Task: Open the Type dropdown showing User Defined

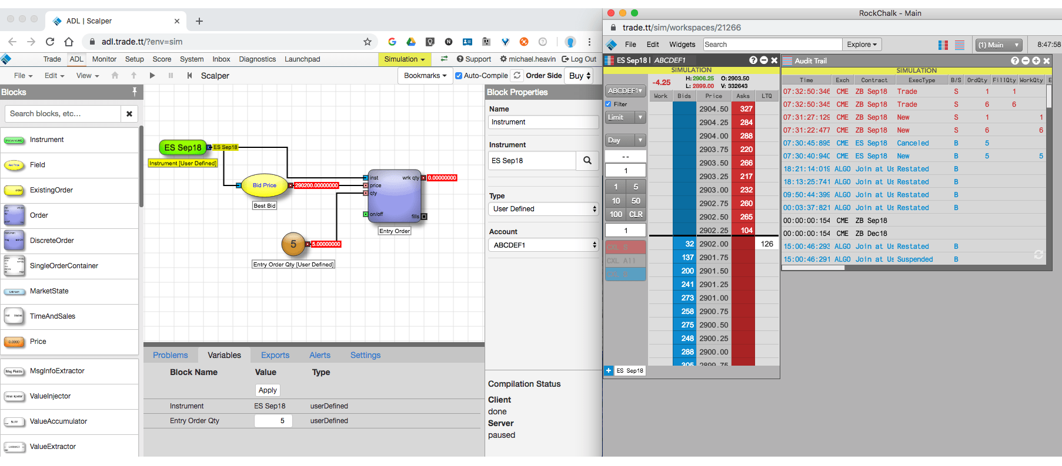Action: click(544, 209)
